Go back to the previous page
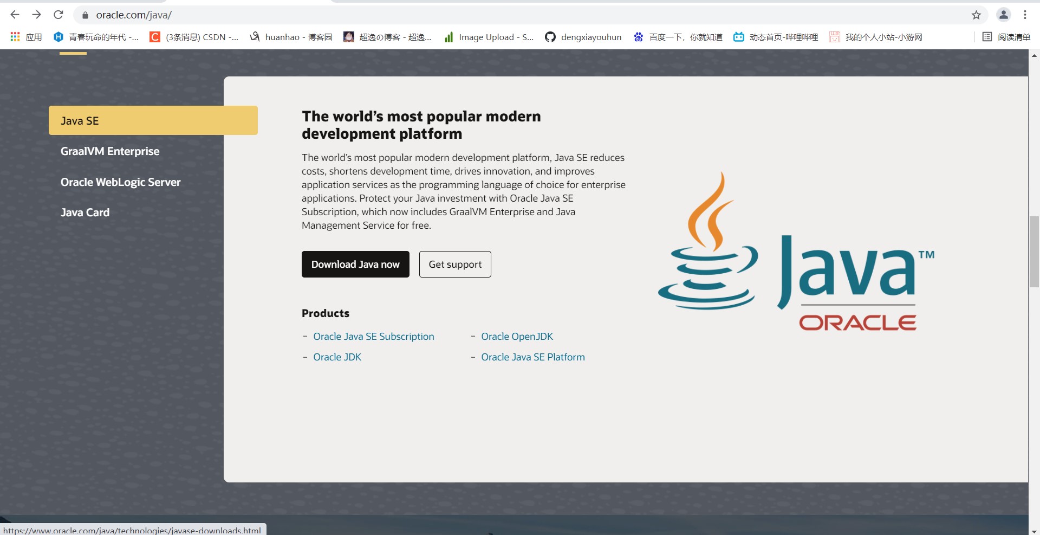This screenshot has width=1040, height=535. coord(15,15)
